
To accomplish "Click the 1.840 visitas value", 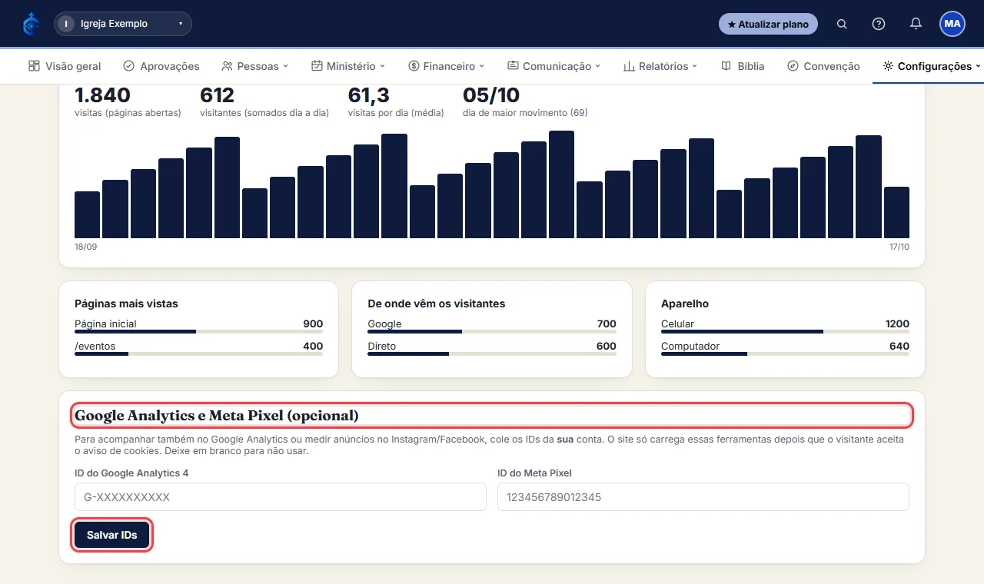I will pos(103,95).
